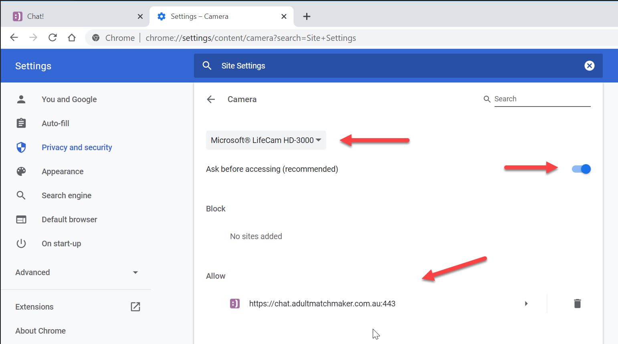The height and width of the screenshot is (344, 618).
Task: Close the Settings – Camera tab
Action: (284, 16)
